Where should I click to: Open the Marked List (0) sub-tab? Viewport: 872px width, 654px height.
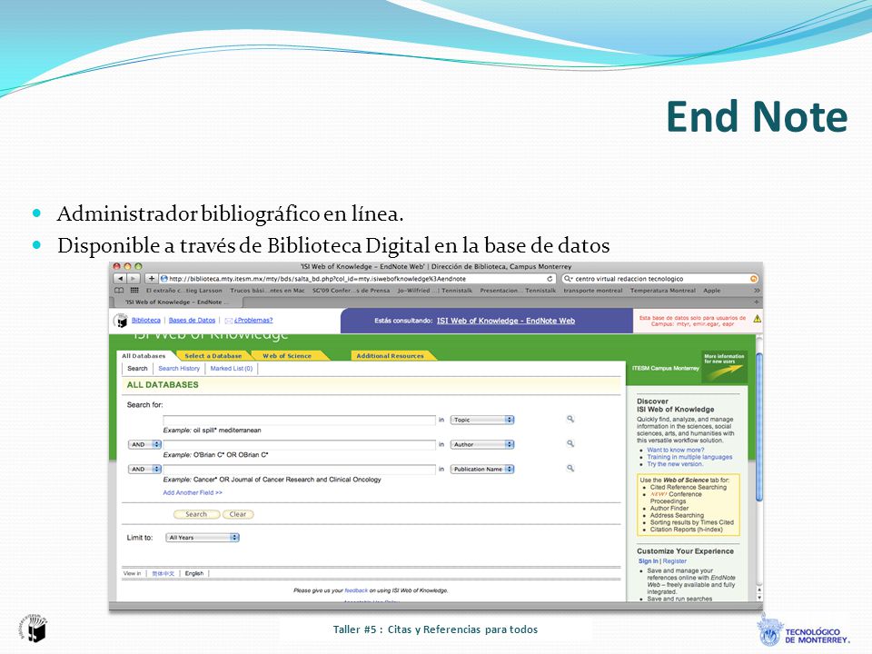232,368
